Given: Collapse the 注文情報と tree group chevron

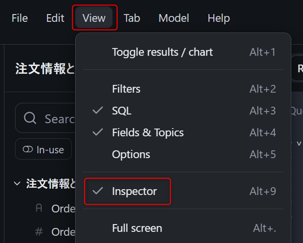Looking at the screenshot, I should tap(17, 184).
